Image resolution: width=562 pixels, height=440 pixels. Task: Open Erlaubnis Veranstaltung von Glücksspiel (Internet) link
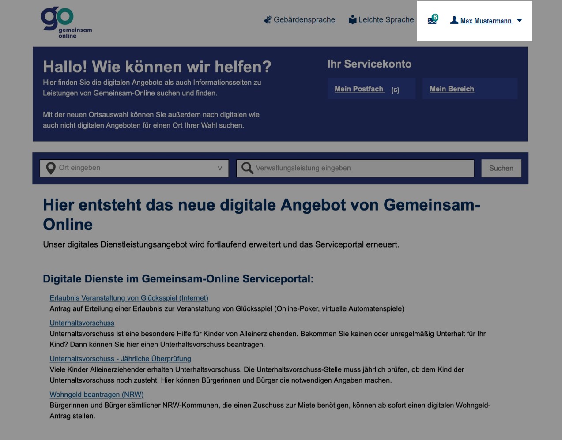pos(129,298)
